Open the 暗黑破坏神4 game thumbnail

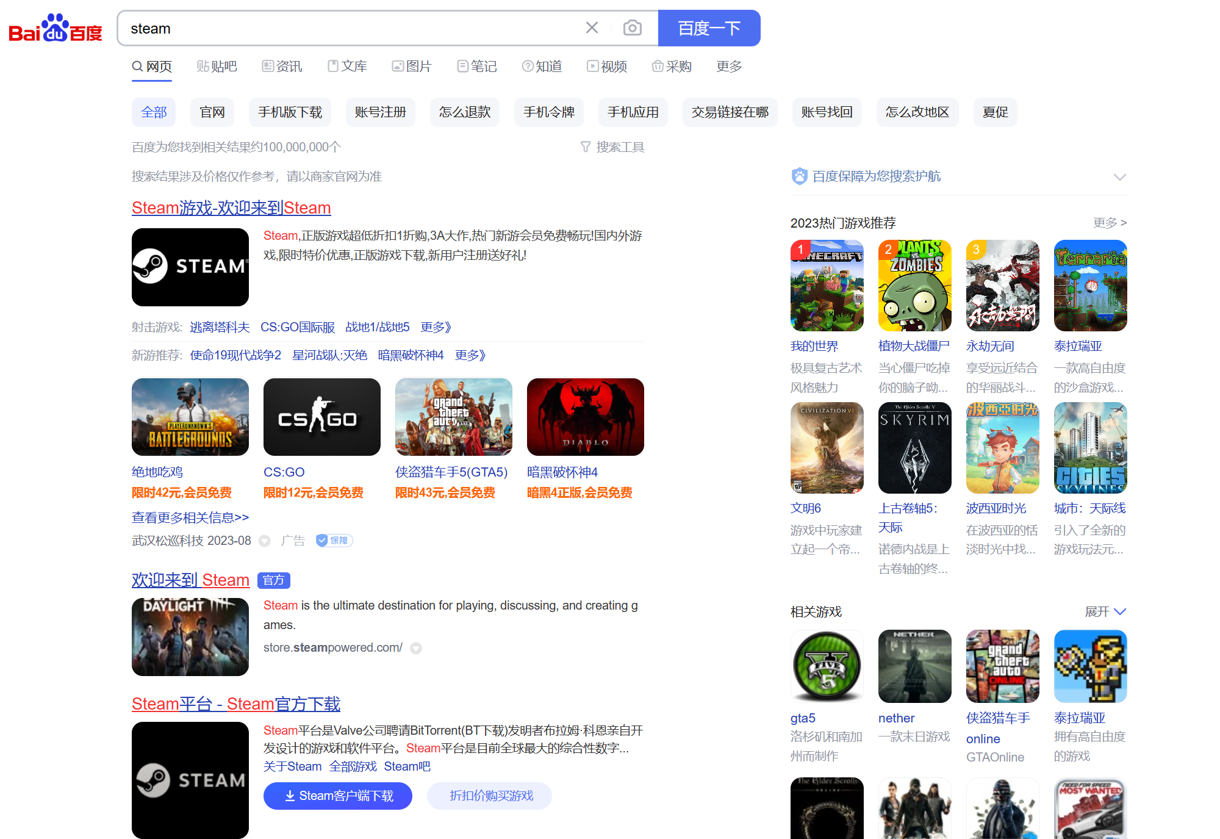coord(585,417)
